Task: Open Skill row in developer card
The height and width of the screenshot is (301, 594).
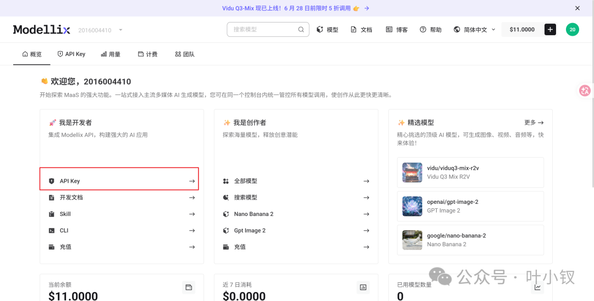Action: pos(122,214)
